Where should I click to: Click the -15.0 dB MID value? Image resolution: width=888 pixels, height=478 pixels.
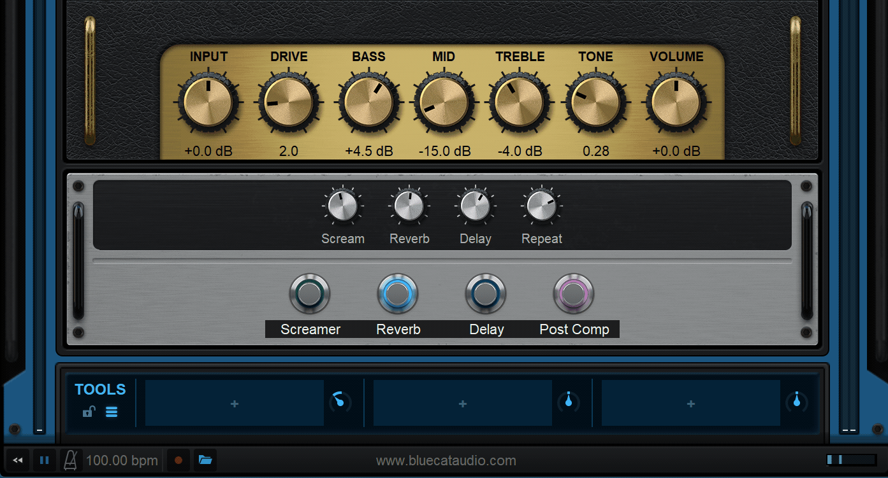point(444,151)
